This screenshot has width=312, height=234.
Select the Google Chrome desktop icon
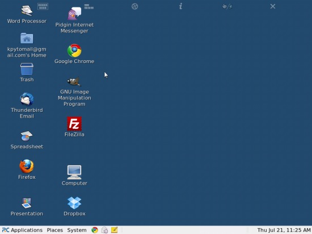[x=74, y=51]
